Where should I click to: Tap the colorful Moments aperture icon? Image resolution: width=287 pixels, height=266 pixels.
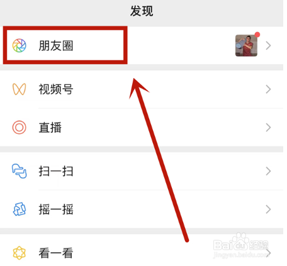(x=20, y=45)
